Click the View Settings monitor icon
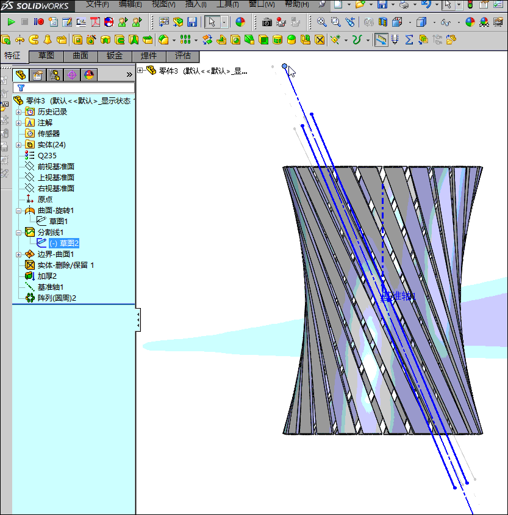 click(x=498, y=22)
